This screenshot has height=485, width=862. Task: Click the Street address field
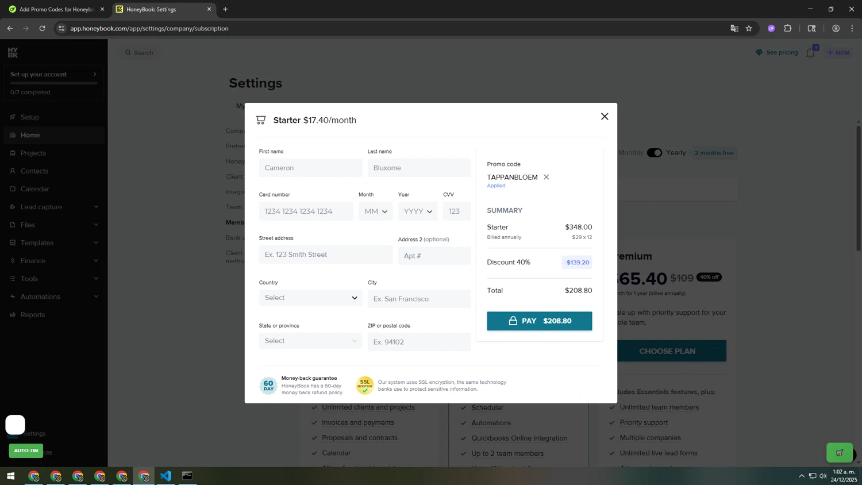(x=326, y=255)
